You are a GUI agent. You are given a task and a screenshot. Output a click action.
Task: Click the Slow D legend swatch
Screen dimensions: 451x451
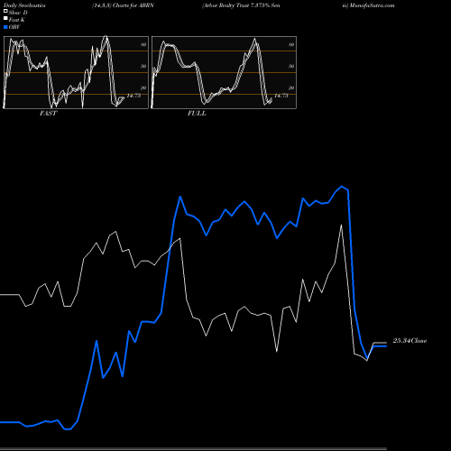pyautogui.click(x=5, y=11)
